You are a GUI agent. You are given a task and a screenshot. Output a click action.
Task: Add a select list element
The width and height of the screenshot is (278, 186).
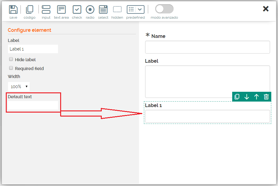[x=103, y=9]
